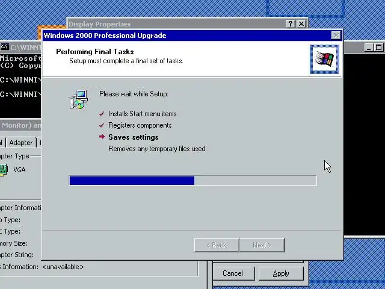Click the help question mark in Display Properties
Screen dimensions: 385x289
point(291,24)
